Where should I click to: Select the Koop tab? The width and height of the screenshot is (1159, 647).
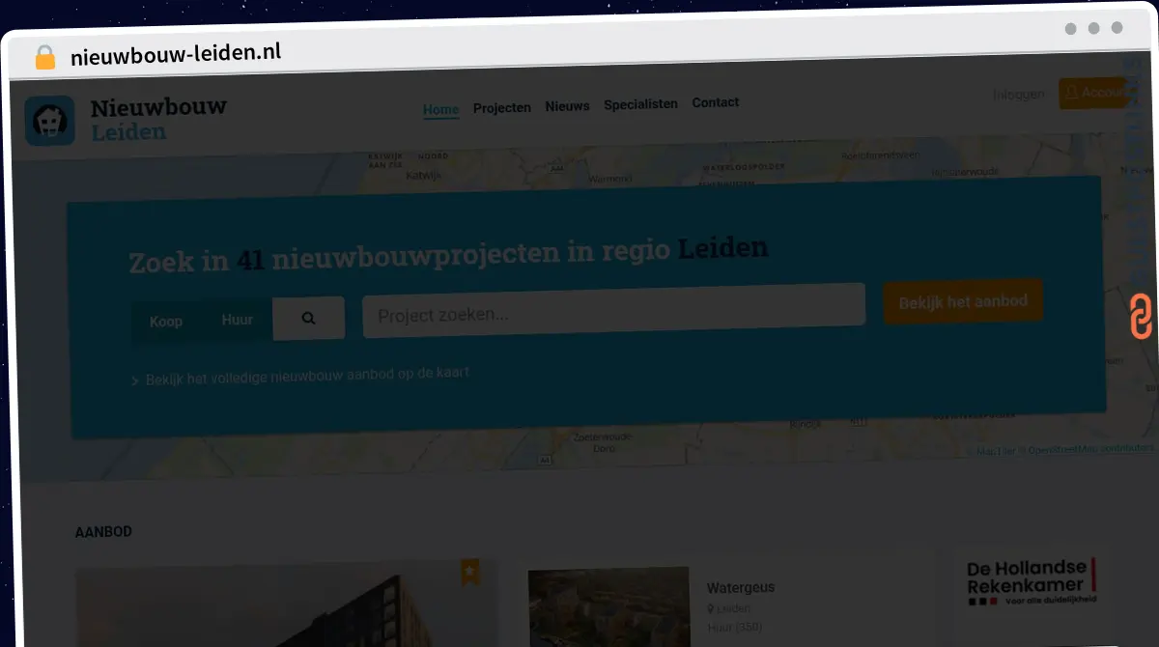coord(166,322)
